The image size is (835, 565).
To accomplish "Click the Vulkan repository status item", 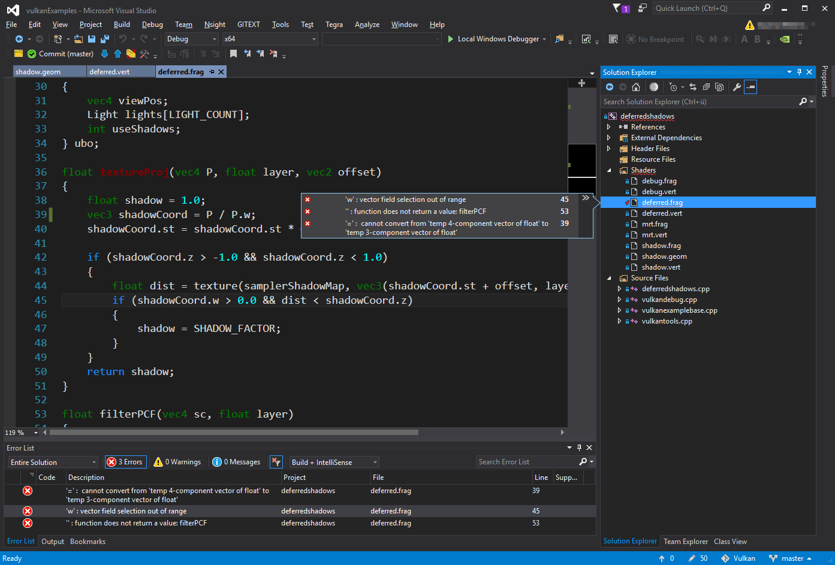I will (738, 558).
